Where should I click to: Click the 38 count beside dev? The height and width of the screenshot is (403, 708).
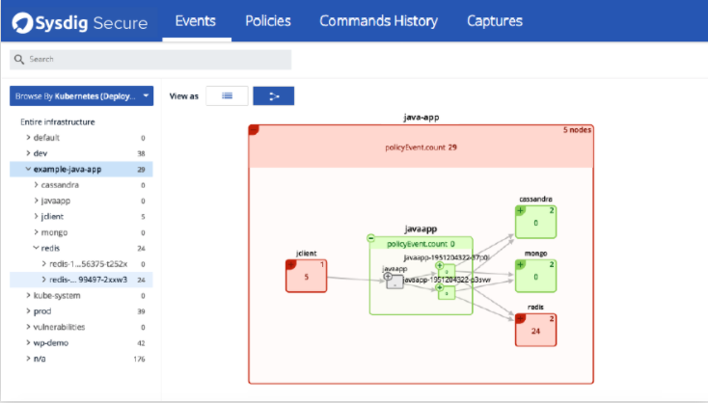[x=141, y=153]
